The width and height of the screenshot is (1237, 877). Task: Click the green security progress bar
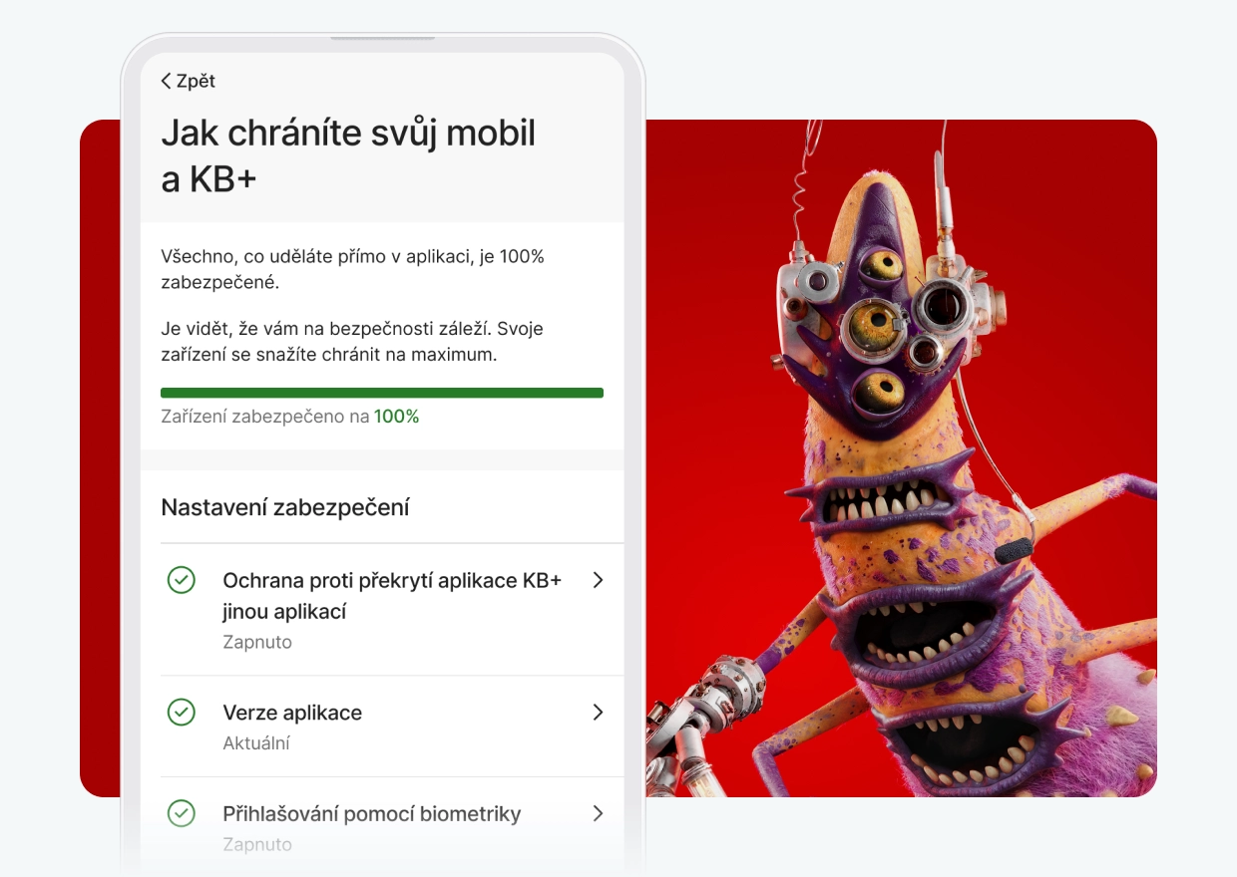pyautogui.click(x=382, y=393)
